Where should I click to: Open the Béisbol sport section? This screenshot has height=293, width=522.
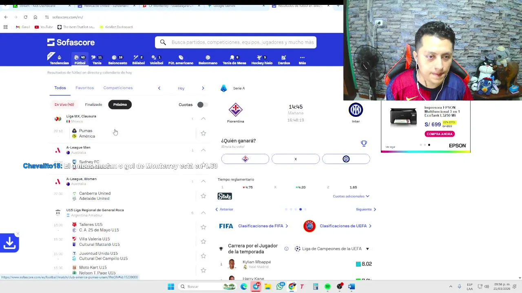point(138,60)
